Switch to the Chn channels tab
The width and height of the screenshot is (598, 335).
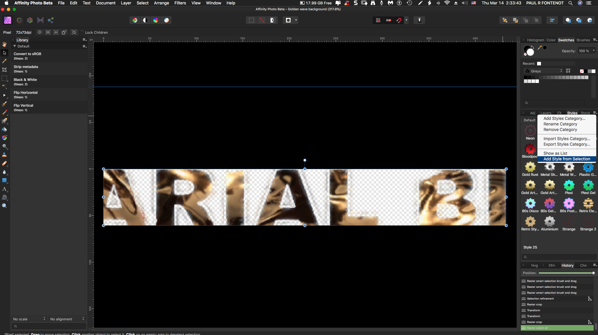583,266
